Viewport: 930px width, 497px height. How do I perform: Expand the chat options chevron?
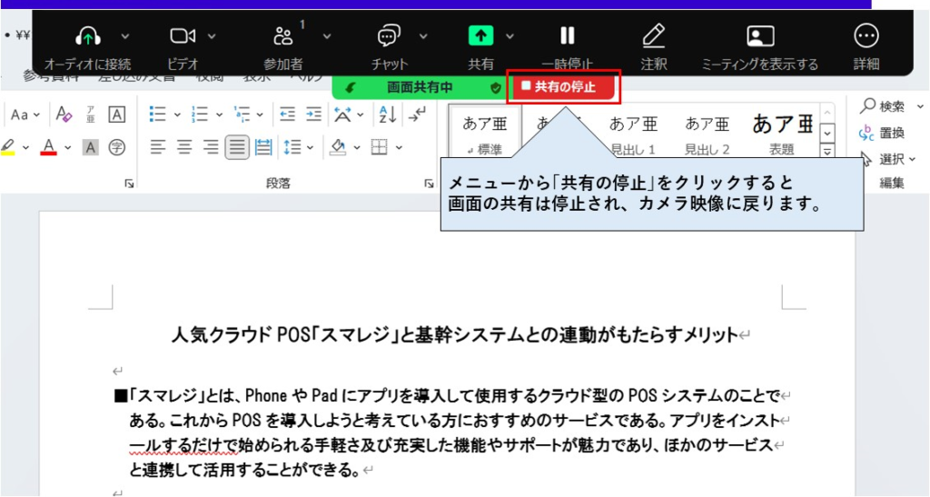[x=423, y=36]
